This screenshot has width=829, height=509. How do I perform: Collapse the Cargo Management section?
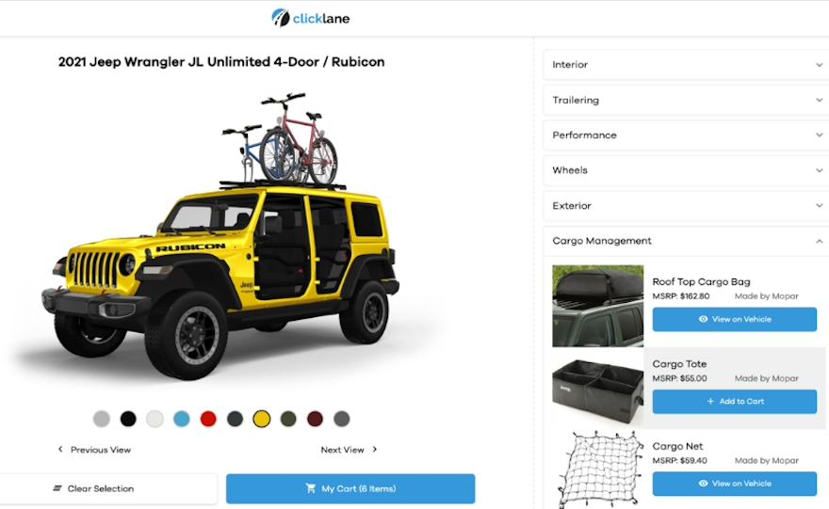click(686, 241)
